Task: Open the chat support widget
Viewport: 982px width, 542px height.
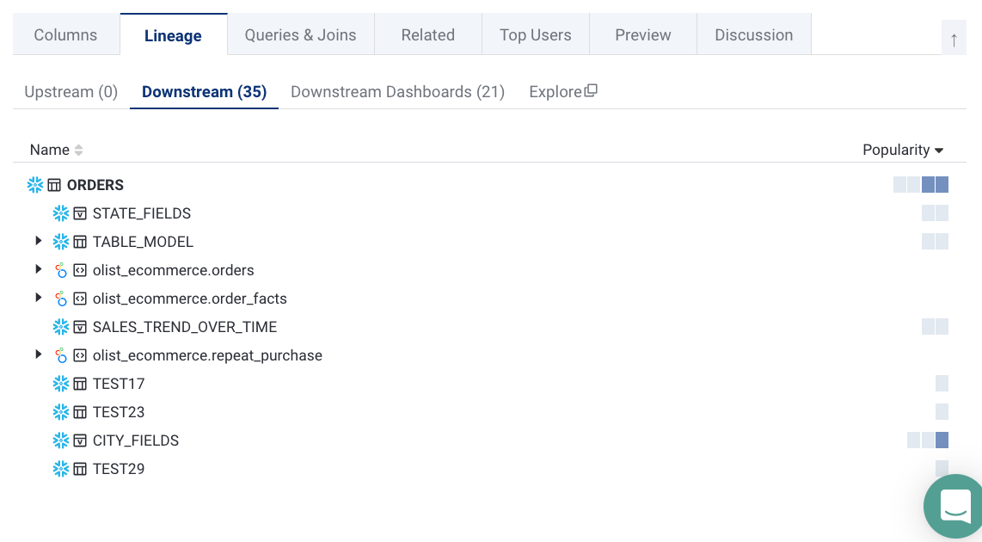Action: (955, 506)
